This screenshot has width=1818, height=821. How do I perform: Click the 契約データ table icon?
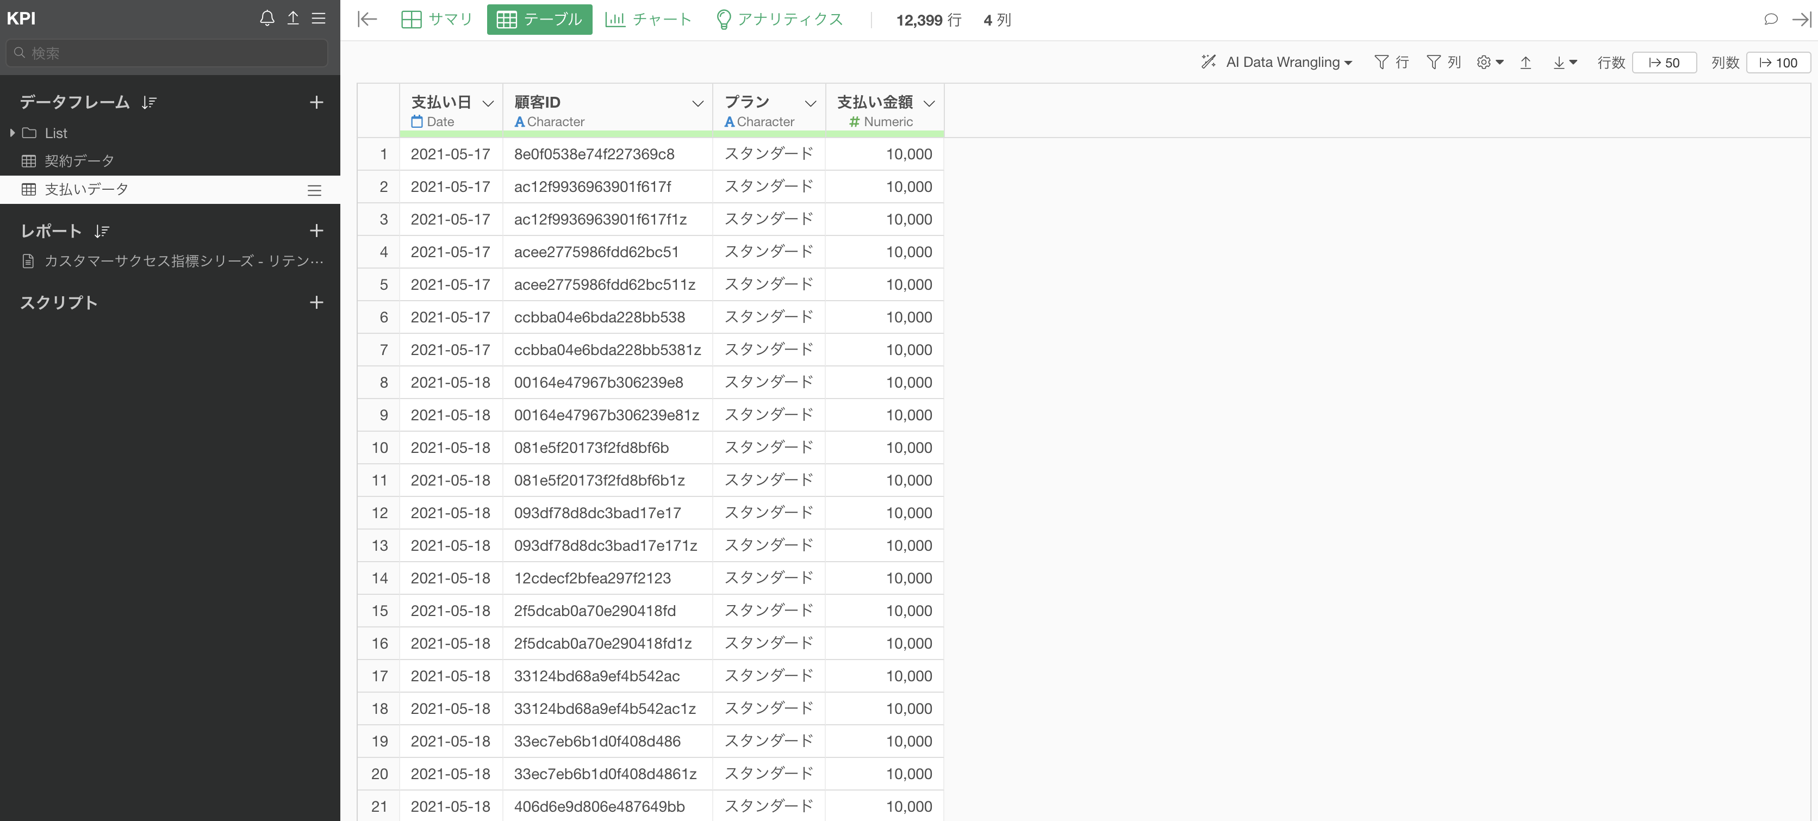click(x=29, y=161)
